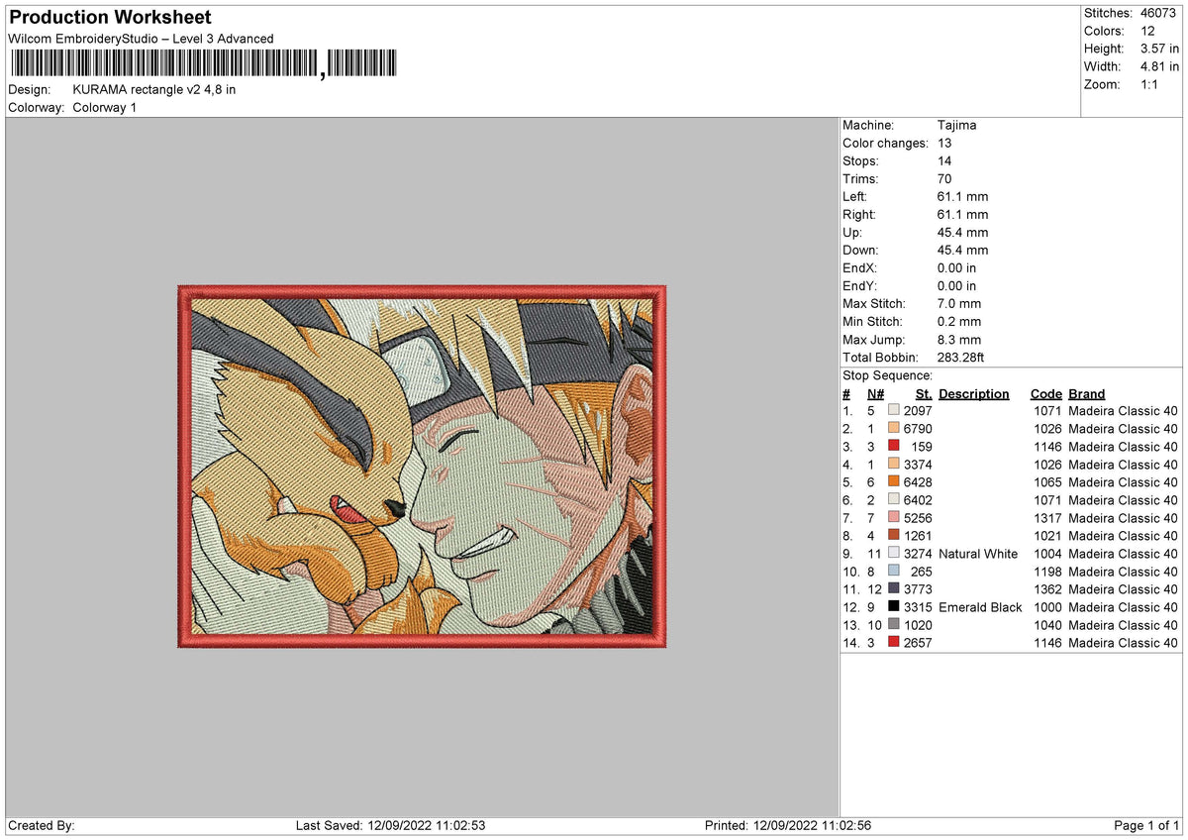Click the 'Stop Sequence:' heading
Screen dimensions: 1188x840
pyautogui.click(x=887, y=375)
